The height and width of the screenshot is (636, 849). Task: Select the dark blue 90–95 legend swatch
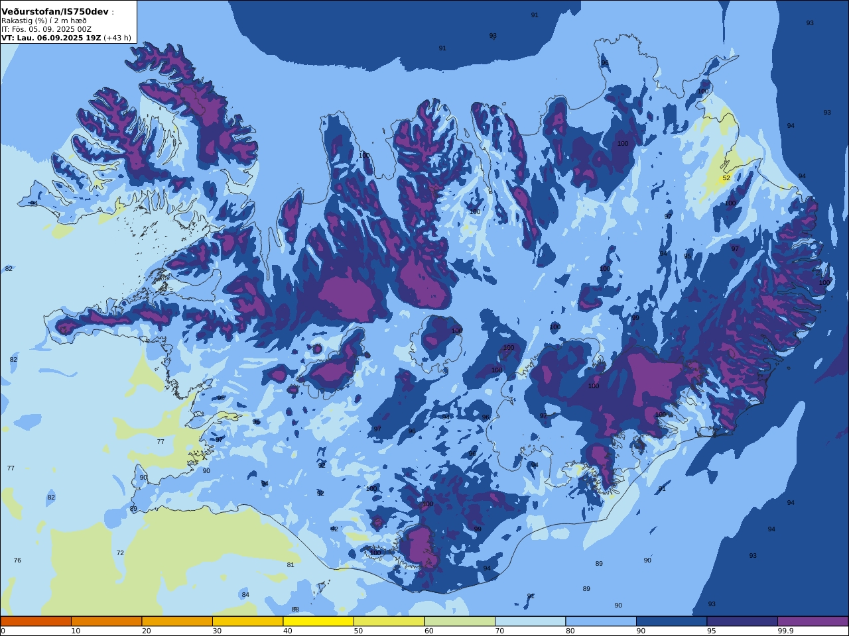click(x=671, y=621)
